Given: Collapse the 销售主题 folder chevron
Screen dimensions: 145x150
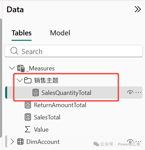Looking at the screenshot, I should coord(20,80).
